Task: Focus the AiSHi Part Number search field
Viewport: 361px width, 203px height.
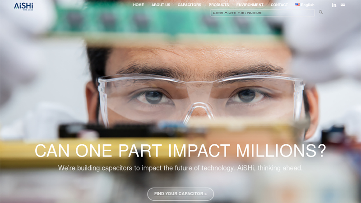Action: pyautogui.click(x=263, y=13)
